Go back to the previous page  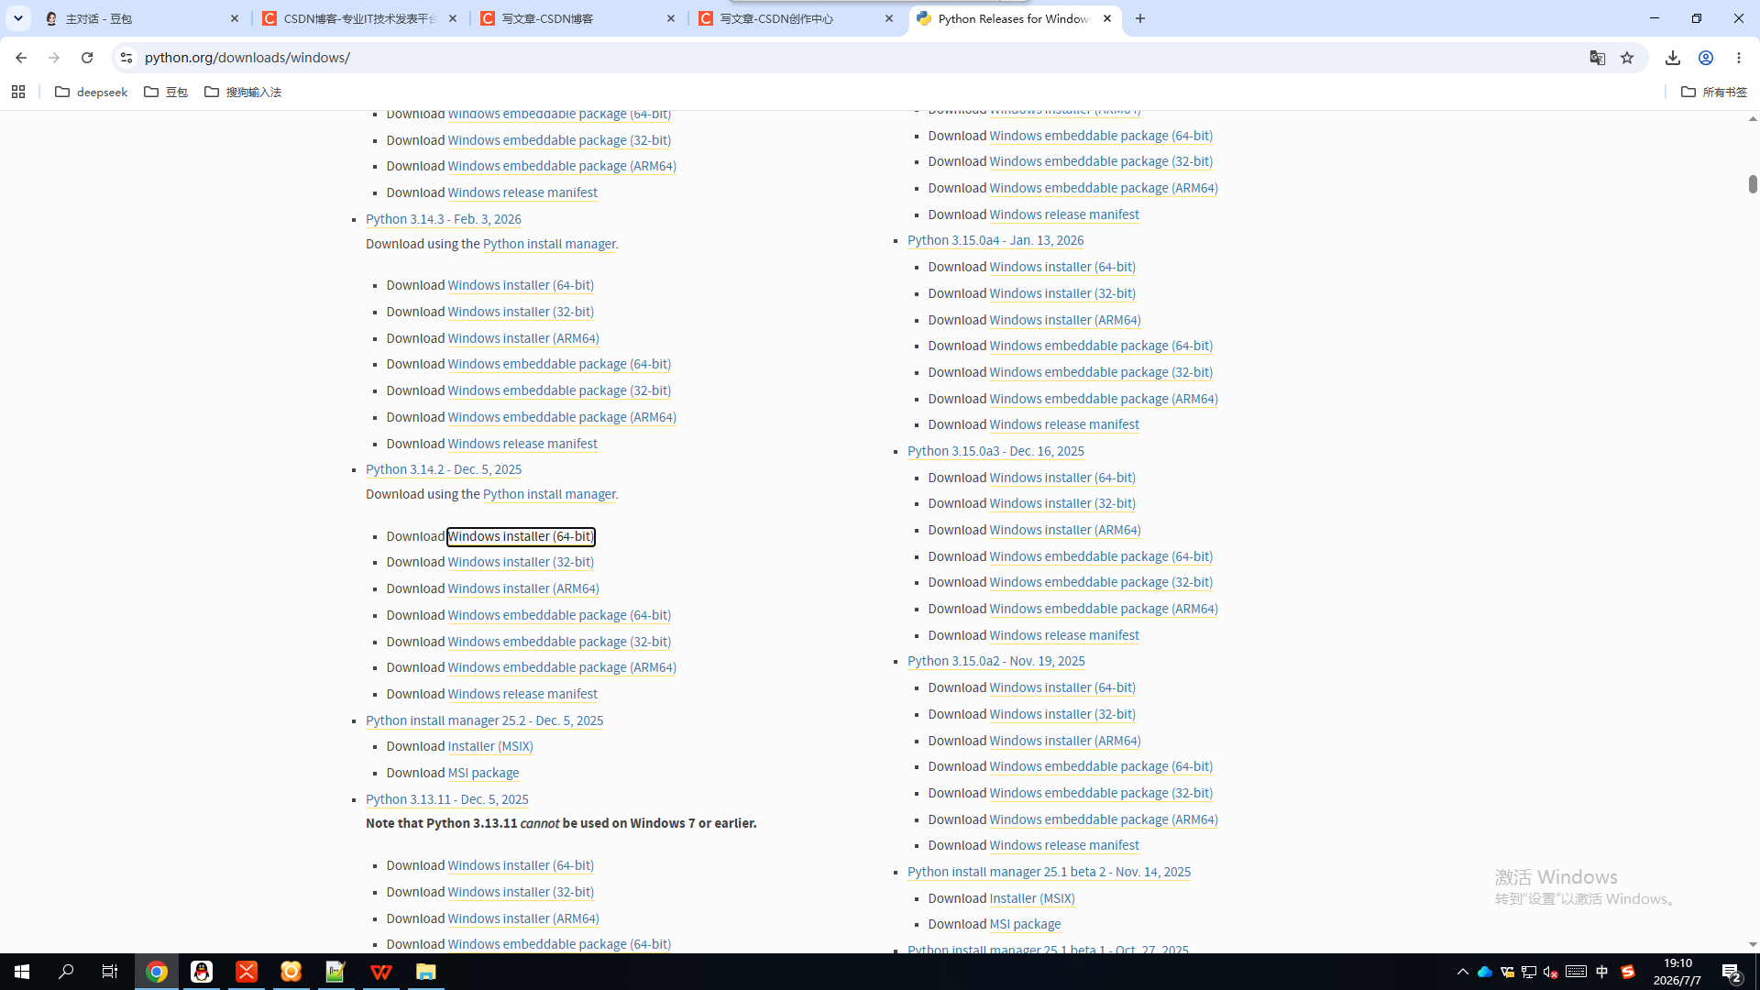pyautogui.click(x=21, y=58)
